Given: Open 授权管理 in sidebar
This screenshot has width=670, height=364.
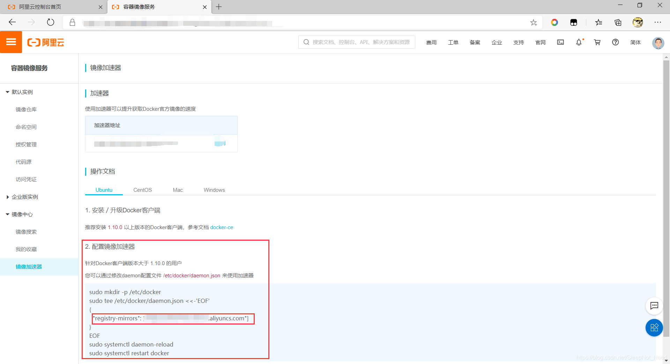Looking at the screenshot, I should (x=26, y=145).
